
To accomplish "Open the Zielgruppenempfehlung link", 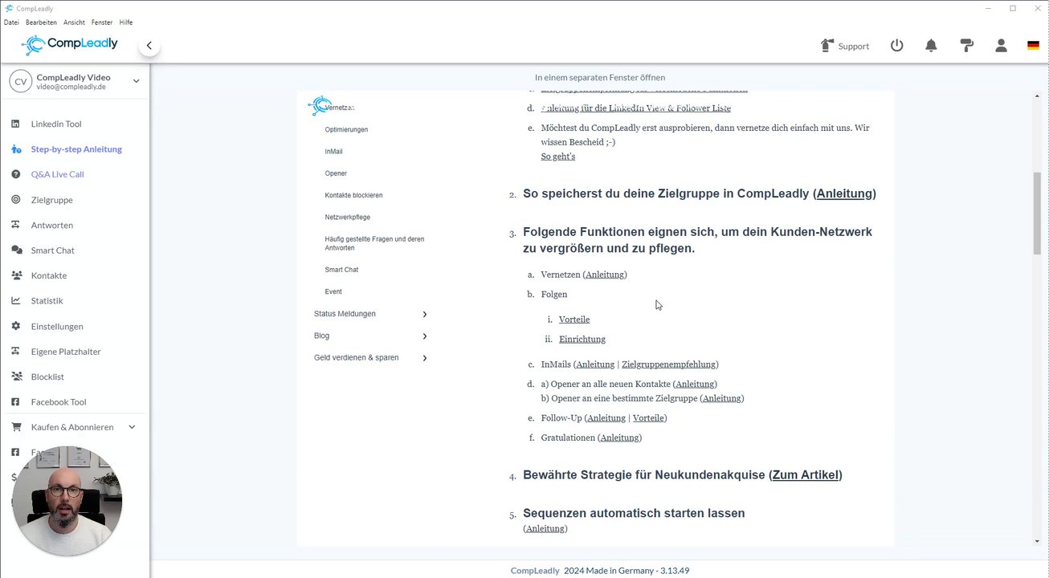I will pos(668,364).
